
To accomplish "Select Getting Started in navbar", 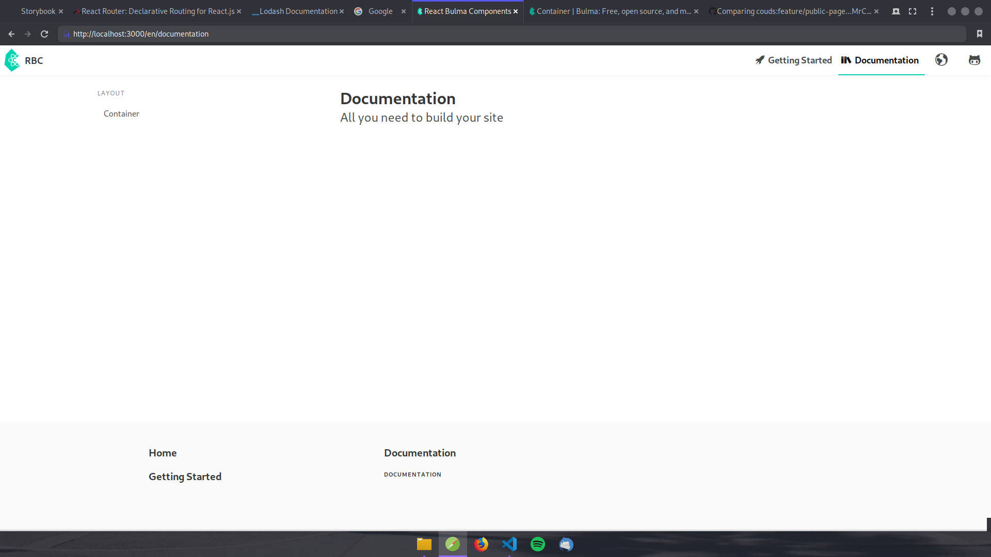I will tap(793, 60).
